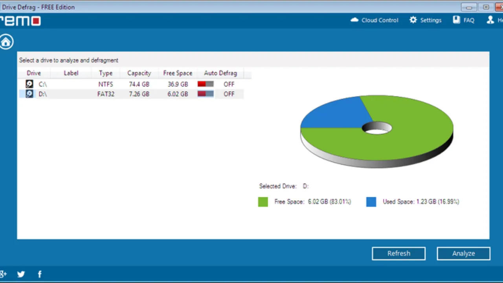Image resolution: width=503 pixels, height=283 pixels.
Task: Select the C:\ drive icon
Action: (x=29, y=84)
